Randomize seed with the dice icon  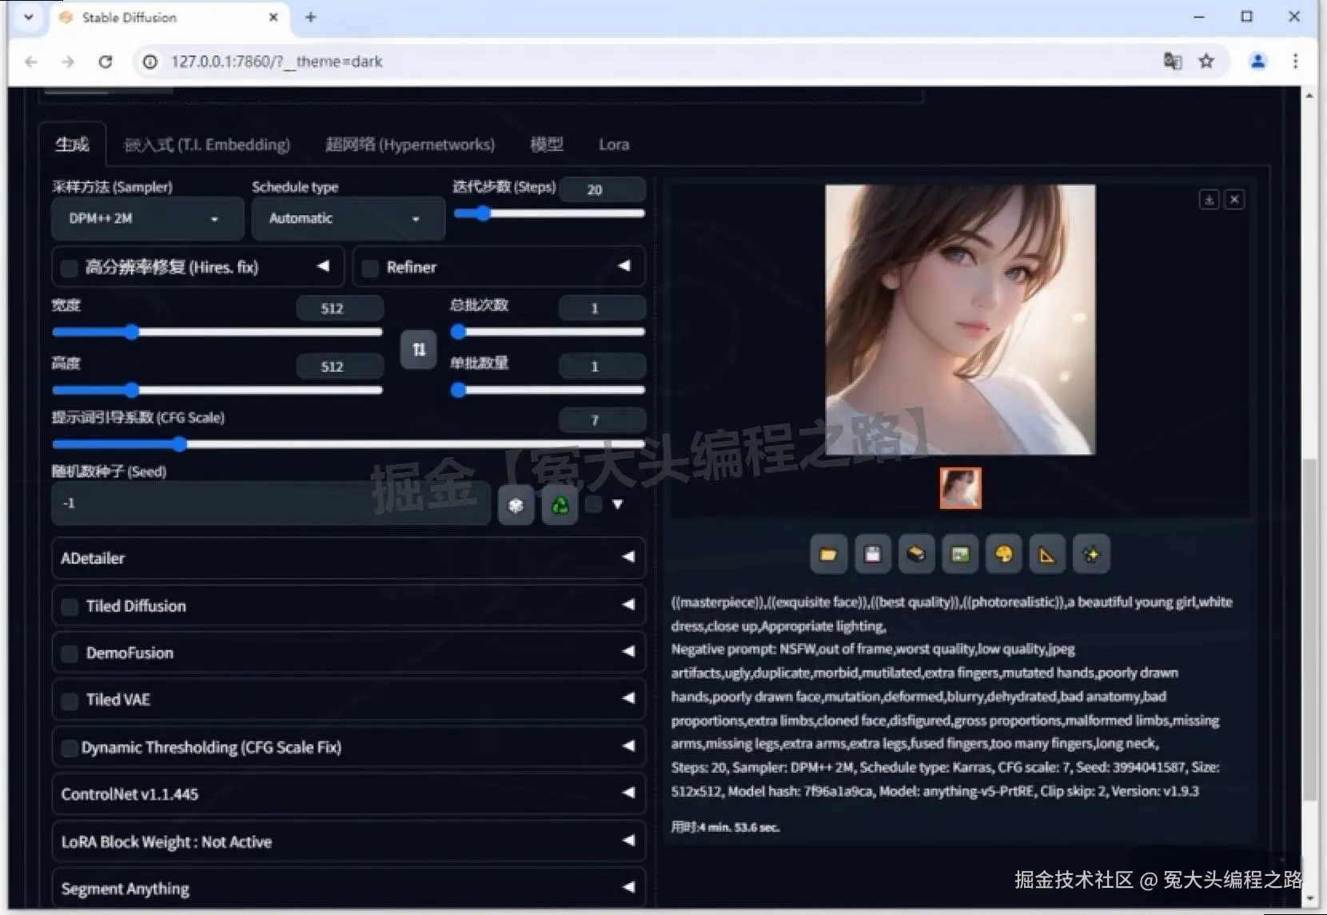(516, 503)
